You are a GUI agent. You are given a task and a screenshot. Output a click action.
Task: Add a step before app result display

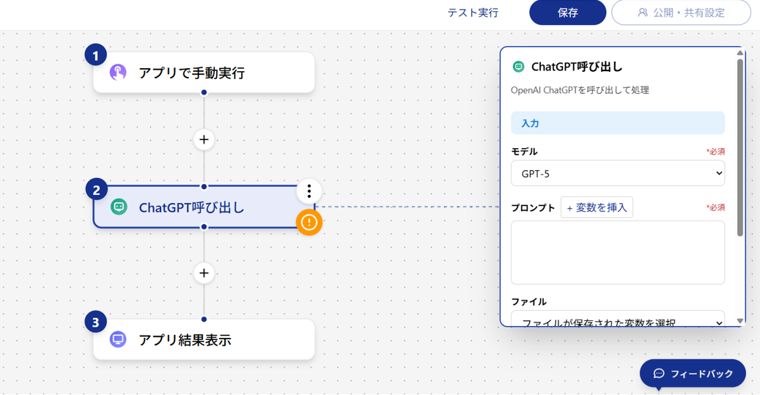click(204, 273)
